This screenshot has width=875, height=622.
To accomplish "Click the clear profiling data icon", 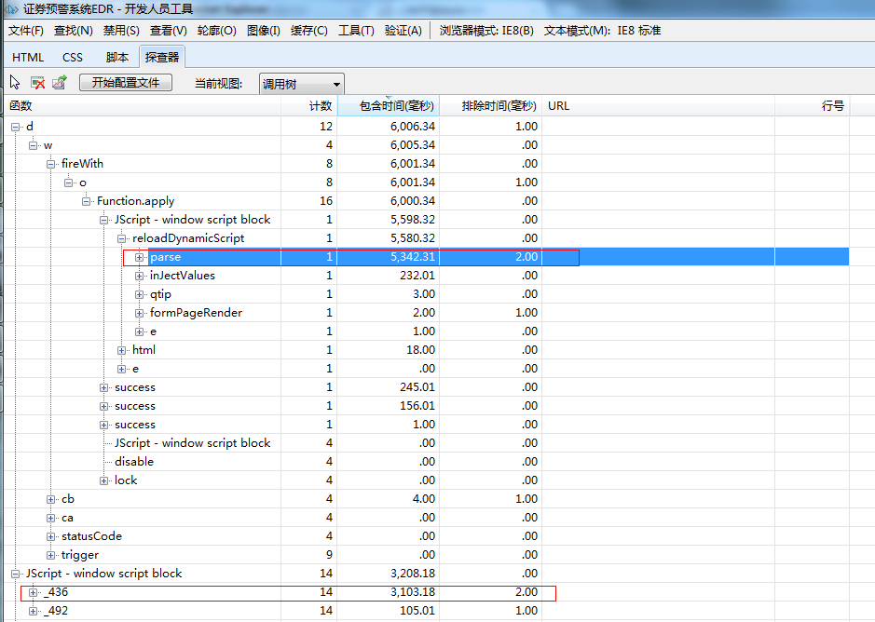I will [37, 83].
